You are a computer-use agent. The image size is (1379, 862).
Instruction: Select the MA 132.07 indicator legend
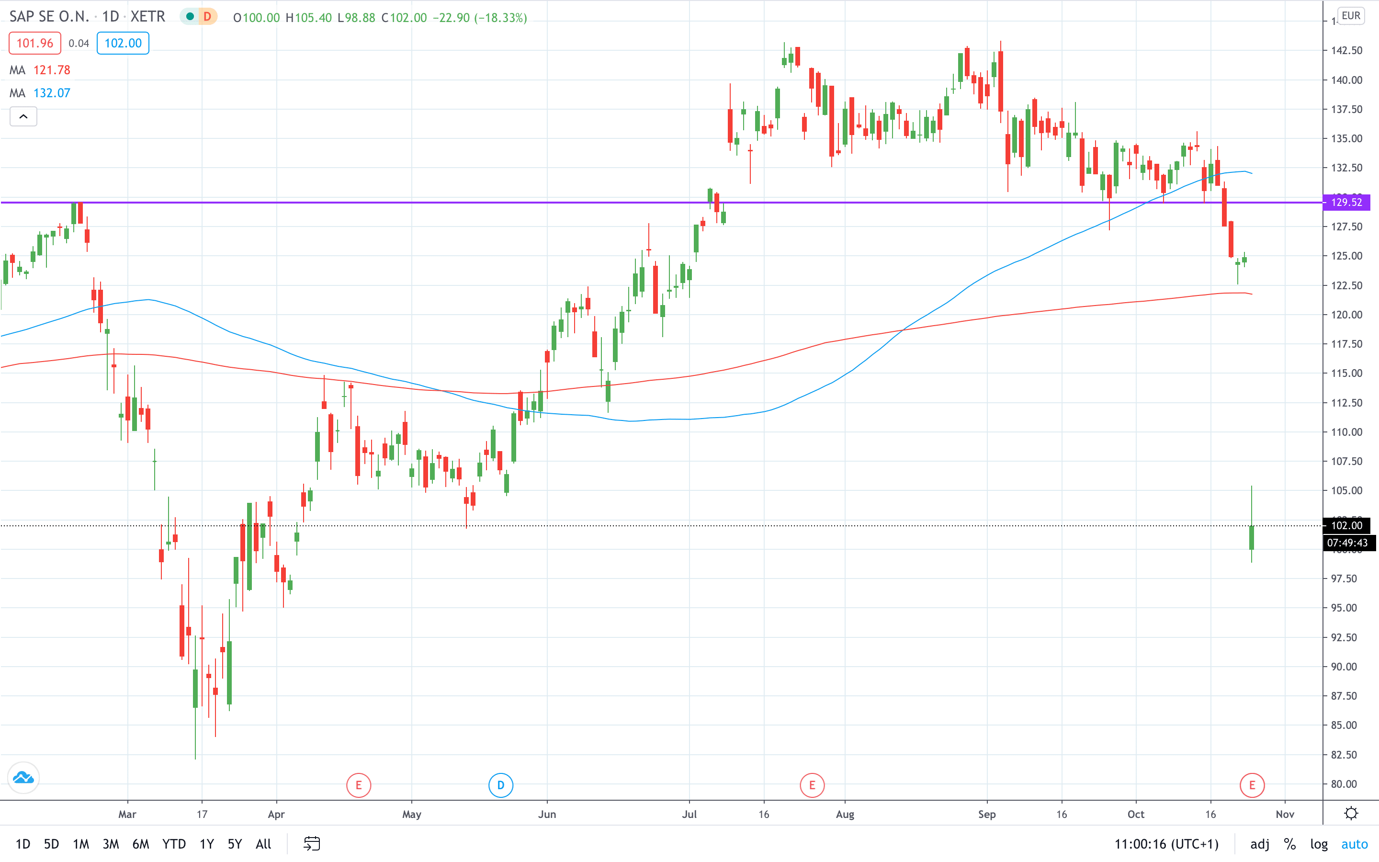[x=40, y=93]
